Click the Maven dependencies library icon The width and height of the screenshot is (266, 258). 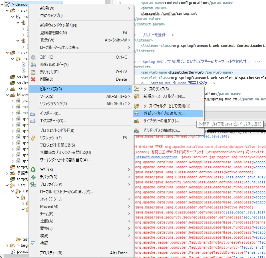(x=13, y=95)
